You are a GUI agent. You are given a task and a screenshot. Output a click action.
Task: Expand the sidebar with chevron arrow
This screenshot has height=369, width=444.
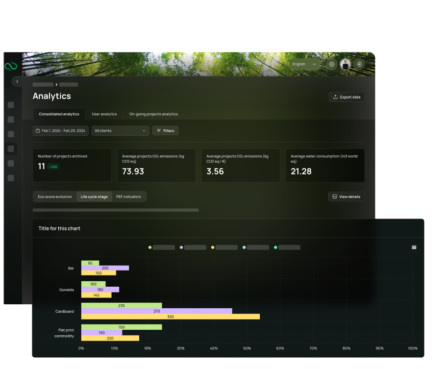pyautogui.click(x=17, y=81)
